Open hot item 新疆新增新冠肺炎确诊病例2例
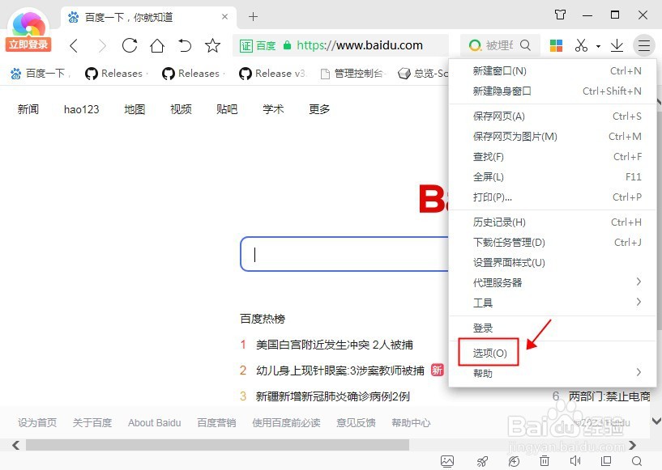 (333, 396)
